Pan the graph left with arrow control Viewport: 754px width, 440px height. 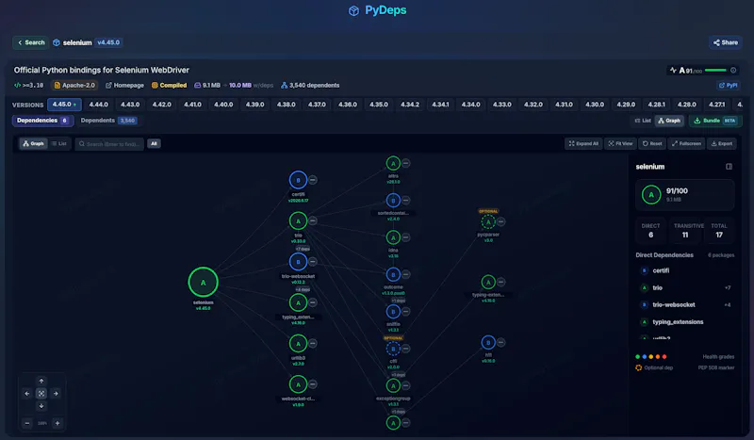click(27, 393)
